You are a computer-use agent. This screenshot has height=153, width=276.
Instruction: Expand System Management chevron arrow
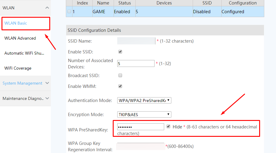coord(47,83)
